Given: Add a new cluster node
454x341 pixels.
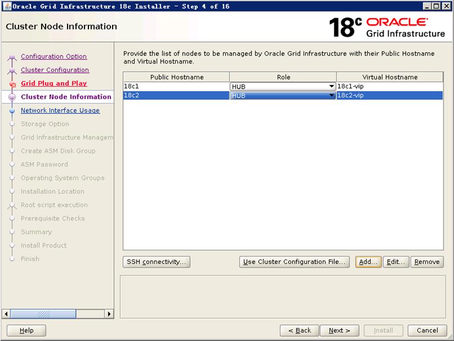Looking at the screenshot, I should (x=368, y=262).
